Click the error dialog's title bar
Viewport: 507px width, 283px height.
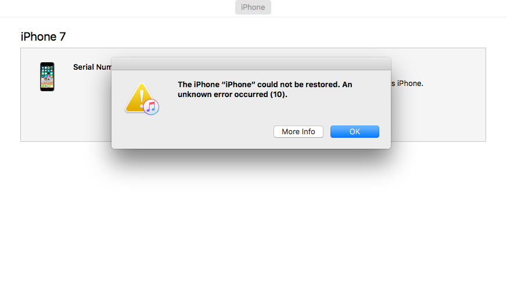point(251,64)
